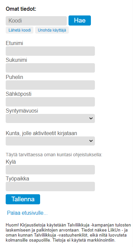
Task: Click the Kylä label text
Action: point(11,162)
